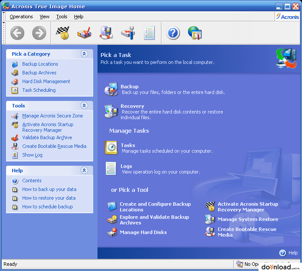
Task: Click the Backup Archives sidebar icon
Action: pos(15,73)
